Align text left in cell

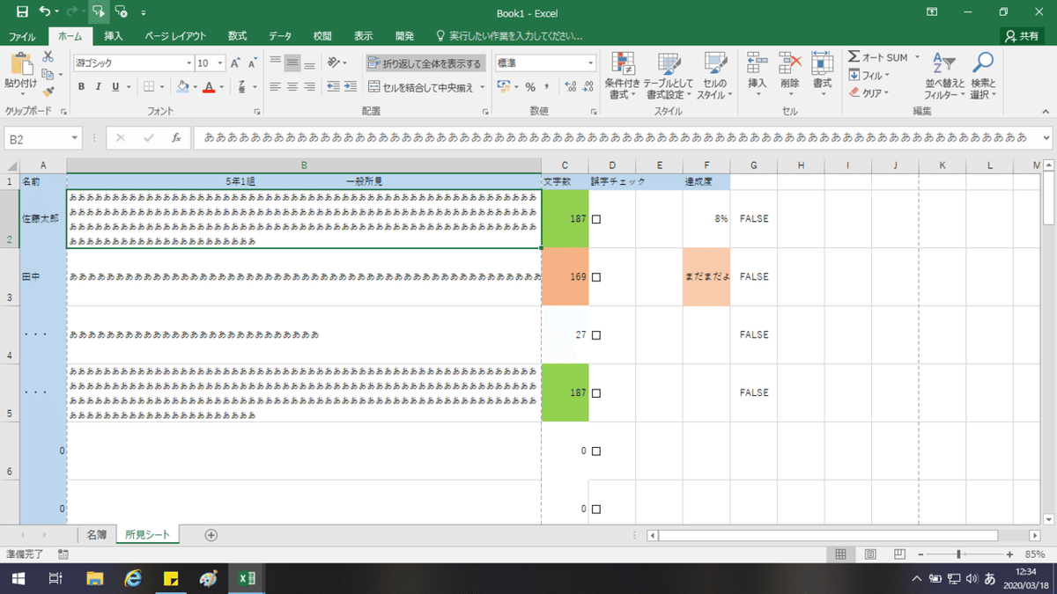(276, 87)
